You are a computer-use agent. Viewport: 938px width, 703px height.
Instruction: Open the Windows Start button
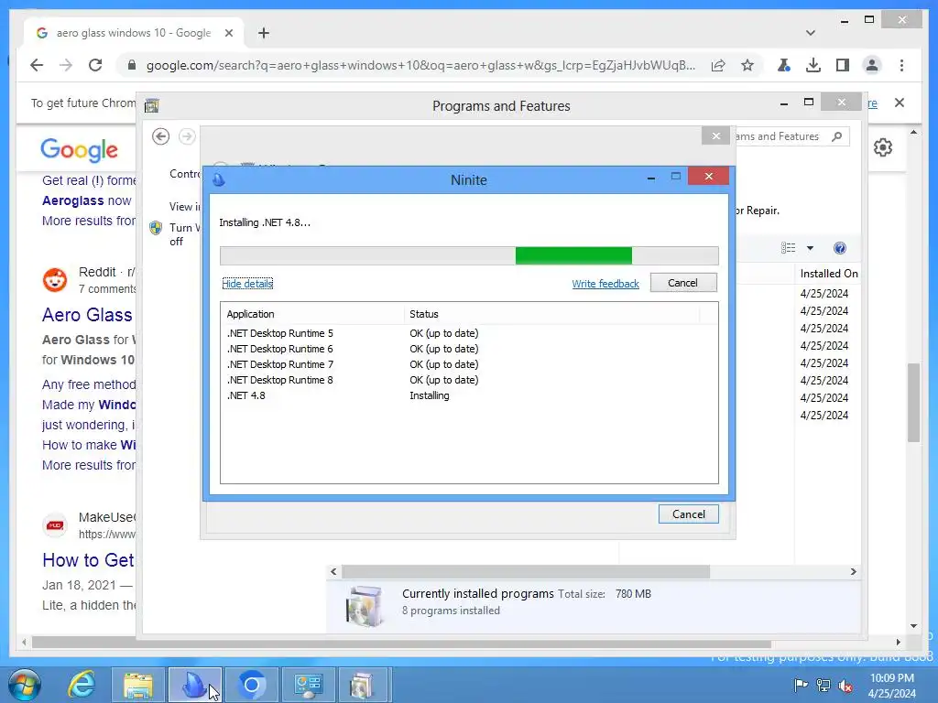click(25, 685)
